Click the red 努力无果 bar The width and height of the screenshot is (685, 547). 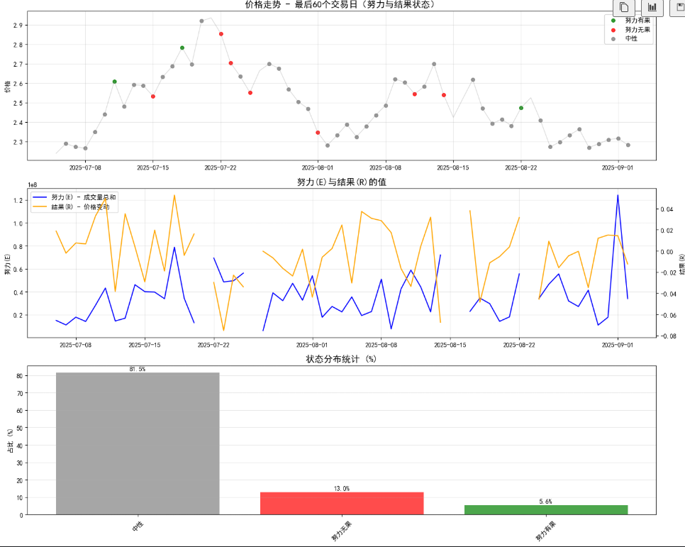click(x=342, y=503)
